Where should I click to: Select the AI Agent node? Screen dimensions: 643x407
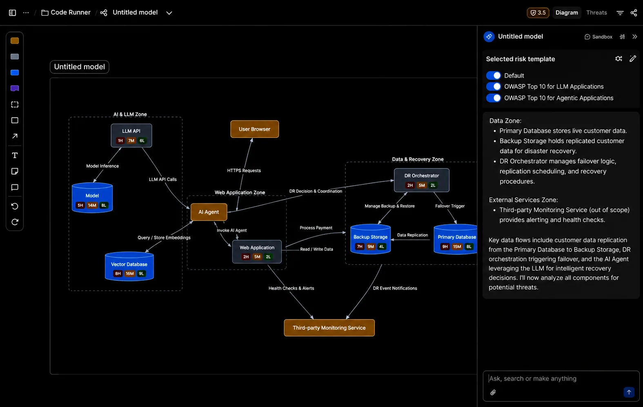click(x=209, y=212)
